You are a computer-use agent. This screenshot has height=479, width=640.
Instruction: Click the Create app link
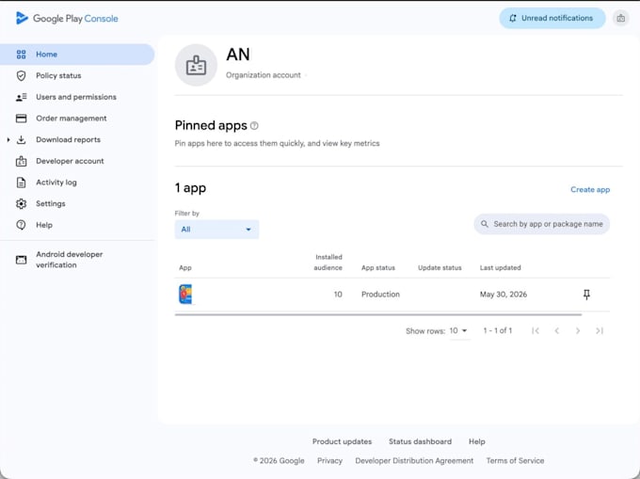(x=590, y=190)
